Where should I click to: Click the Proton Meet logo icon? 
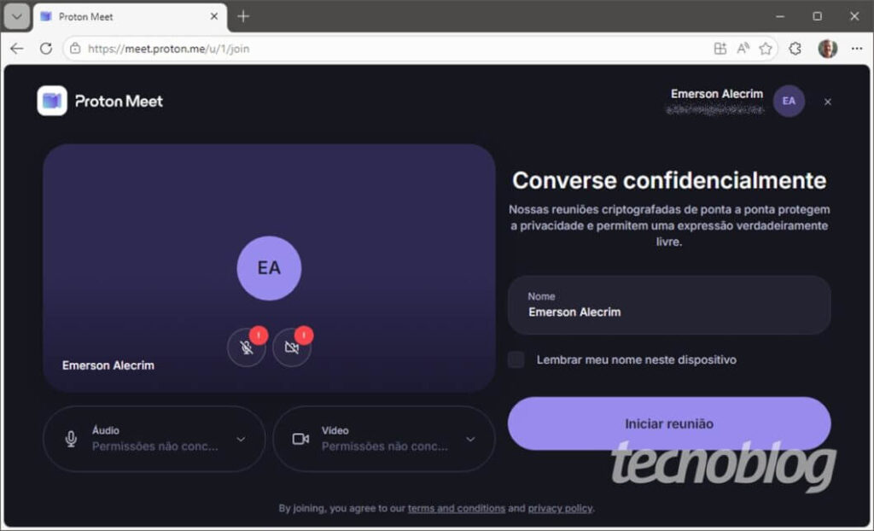tap(51, 100)
